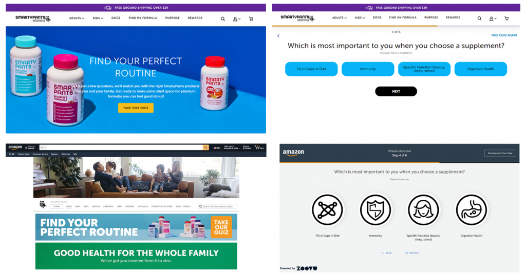The height and width of the screenshot is (274, 526).
Task: Click the Amazon cart icon
Action: 259,147
